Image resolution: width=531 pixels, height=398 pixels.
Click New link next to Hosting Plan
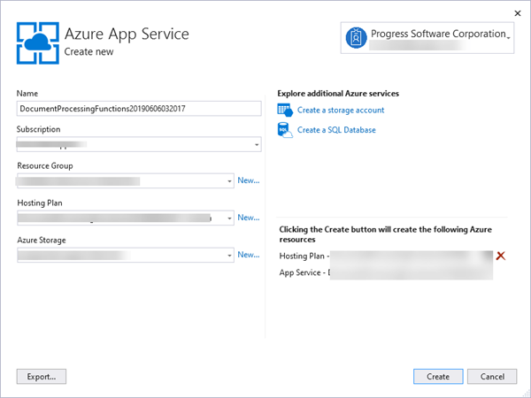coord(248,218)
